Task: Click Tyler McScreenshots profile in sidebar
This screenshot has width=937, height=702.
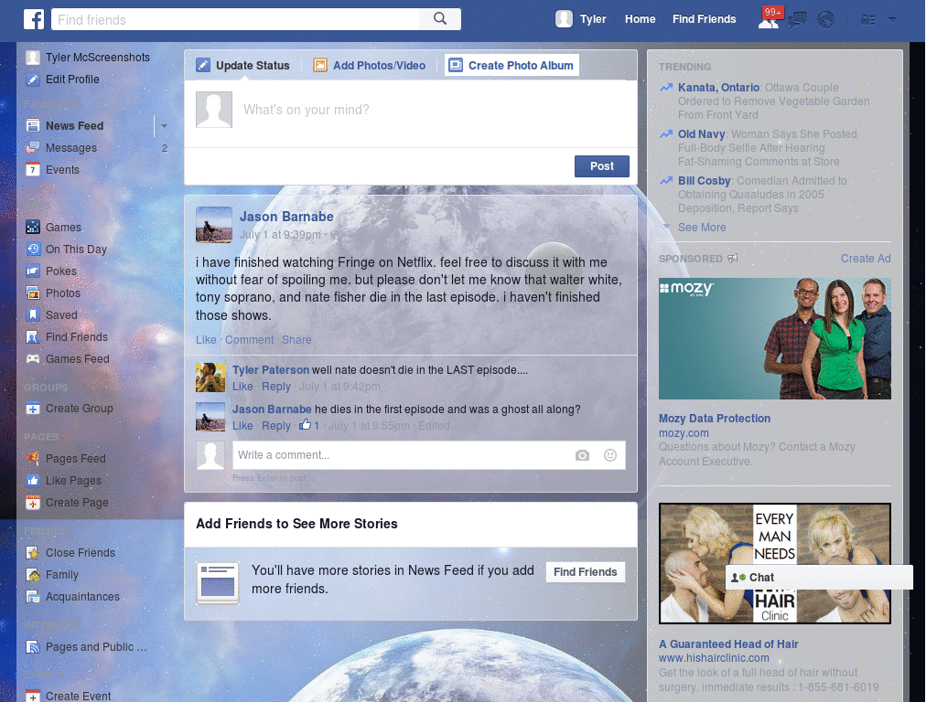Action: click(88, 58)
